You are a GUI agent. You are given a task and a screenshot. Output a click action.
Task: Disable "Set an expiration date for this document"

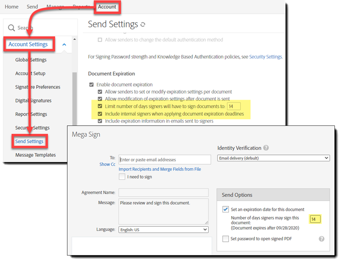point(225,209)
